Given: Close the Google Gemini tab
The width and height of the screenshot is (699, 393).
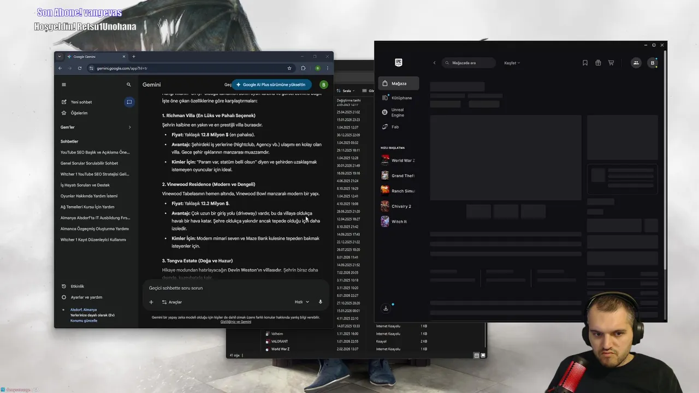Looking at the screenshot, I should [124, 56].
